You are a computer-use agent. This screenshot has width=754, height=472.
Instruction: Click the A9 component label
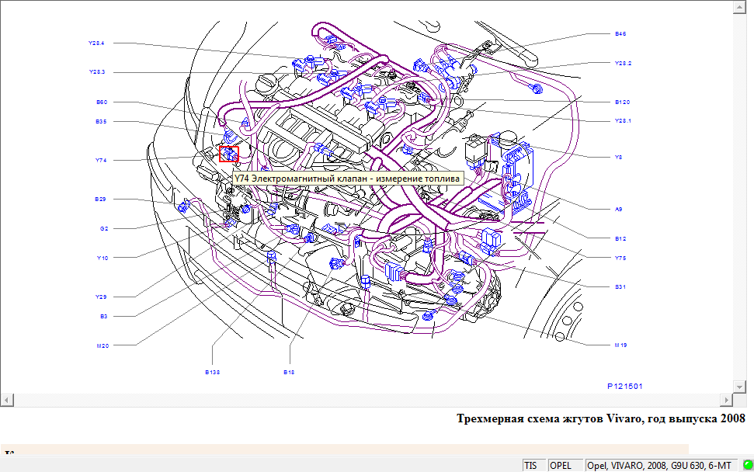tap(619, 209)
